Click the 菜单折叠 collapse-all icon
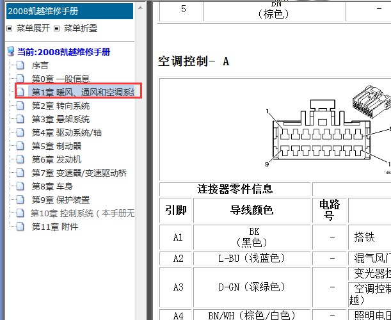The width and height of the screenshot is (391, 320). (x=56, y=28)
